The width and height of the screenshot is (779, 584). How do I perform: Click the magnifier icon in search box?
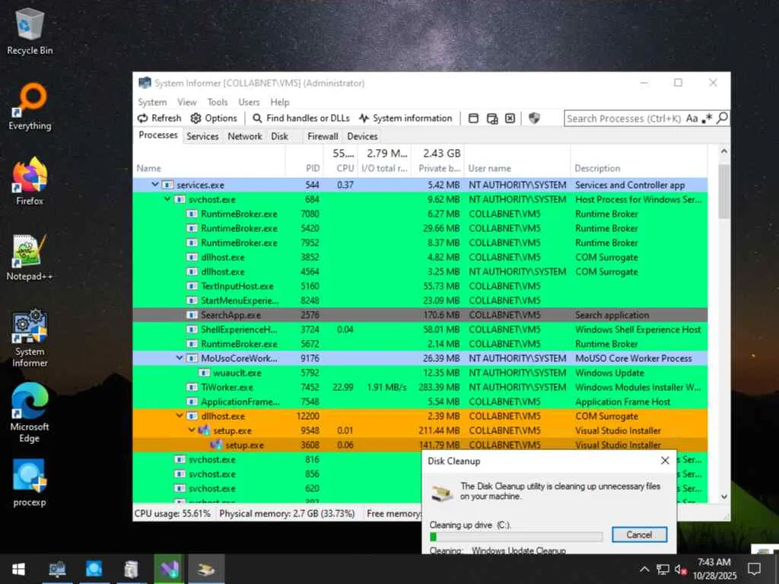tap(723, 118)
